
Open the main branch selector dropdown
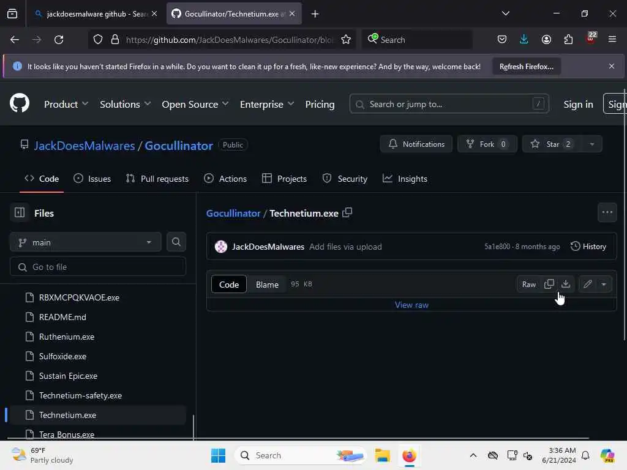pos(85,242)
